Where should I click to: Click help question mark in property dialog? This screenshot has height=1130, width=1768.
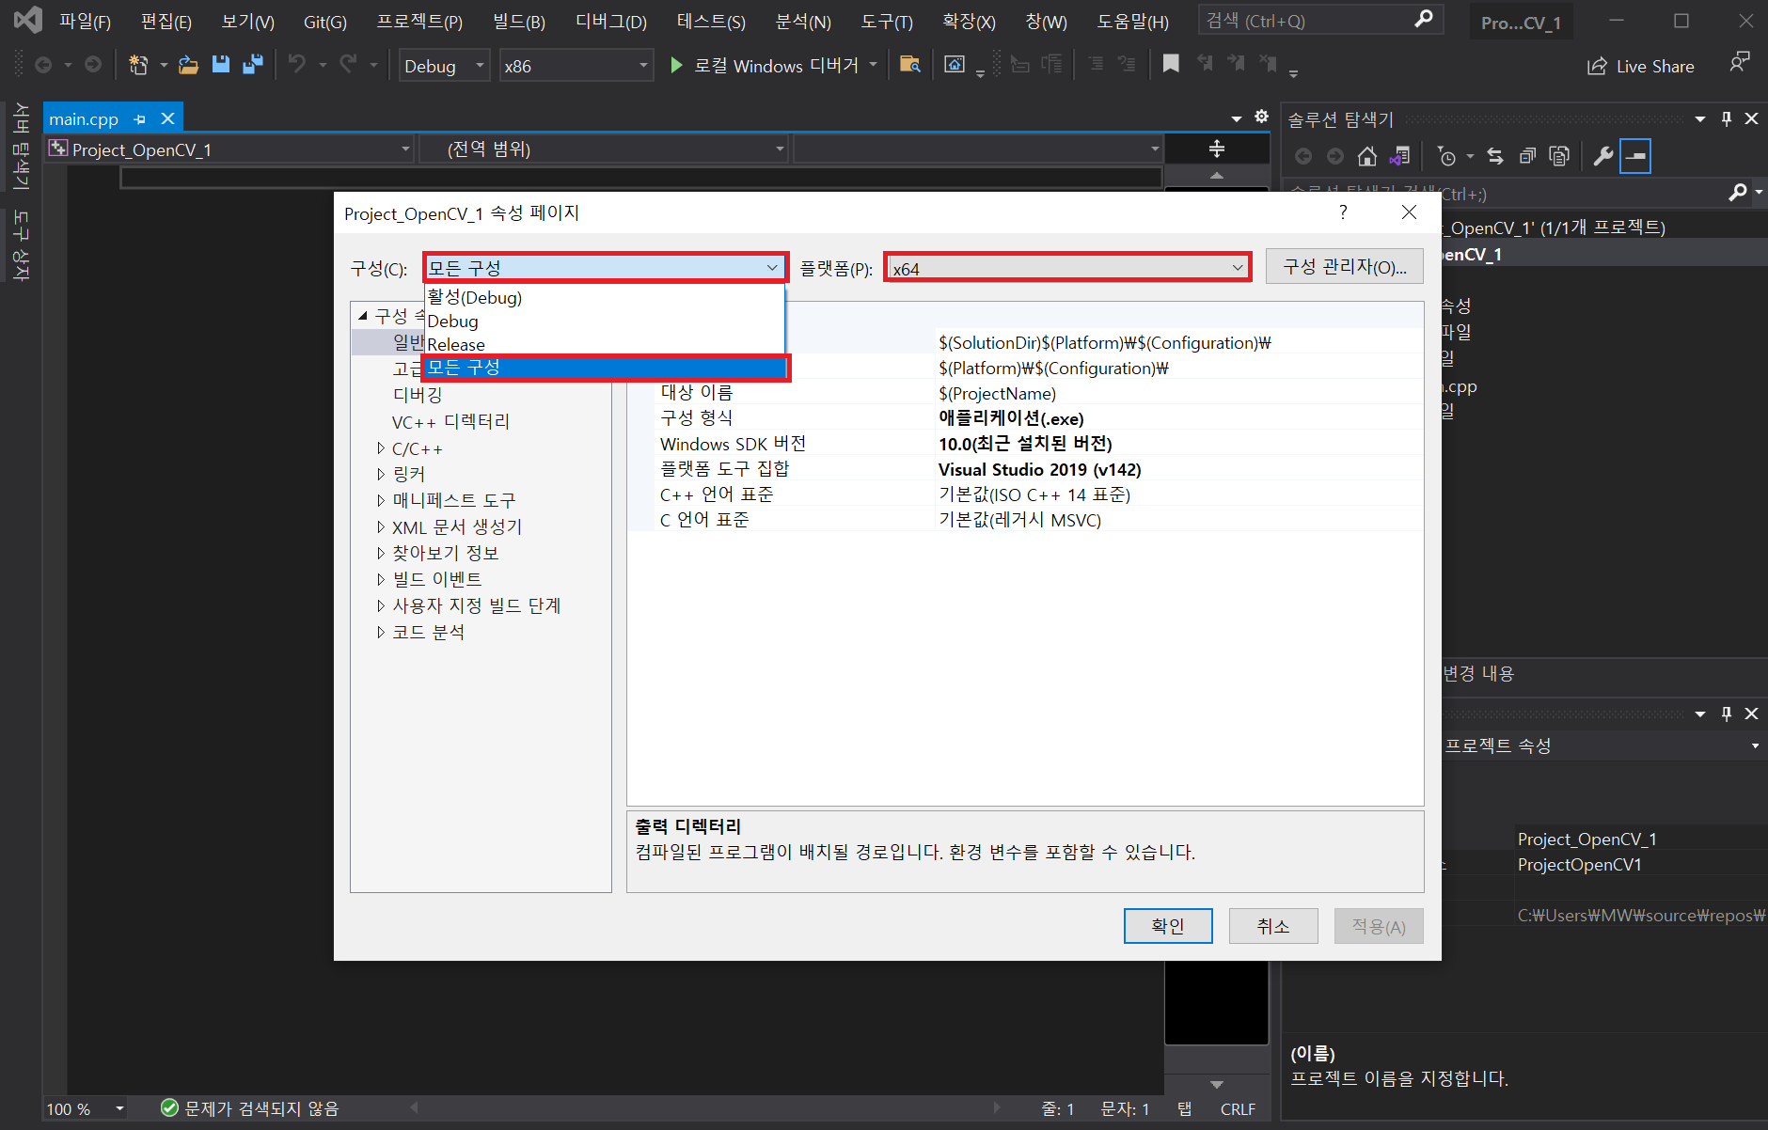click(1343, 212)
